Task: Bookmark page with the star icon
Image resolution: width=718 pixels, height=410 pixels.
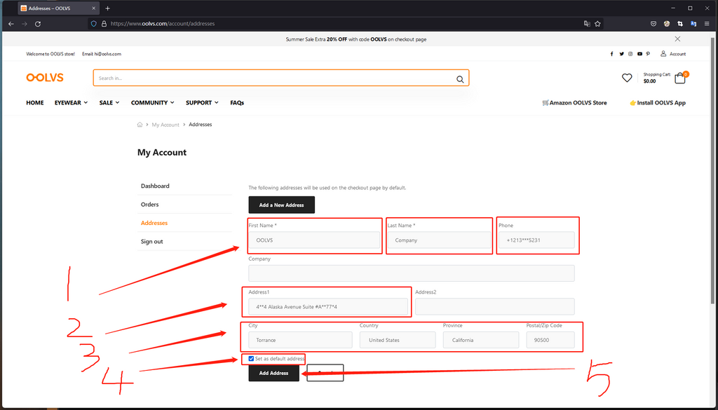Action: 597,23
